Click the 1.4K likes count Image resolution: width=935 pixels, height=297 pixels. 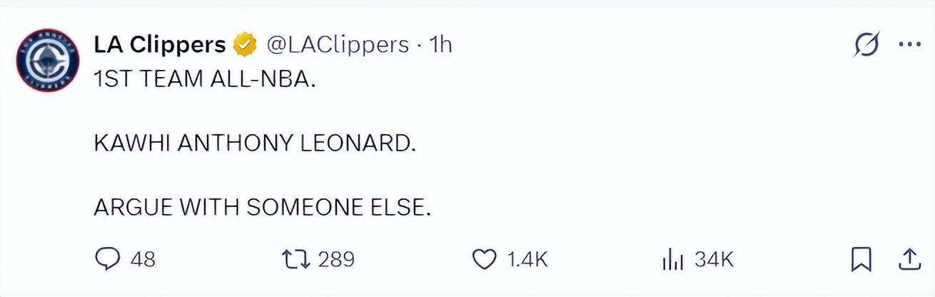click(527, 259)
